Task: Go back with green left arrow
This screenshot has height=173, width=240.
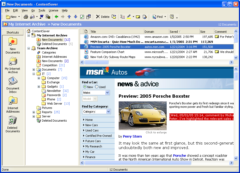Action: (x=57, y=17)
